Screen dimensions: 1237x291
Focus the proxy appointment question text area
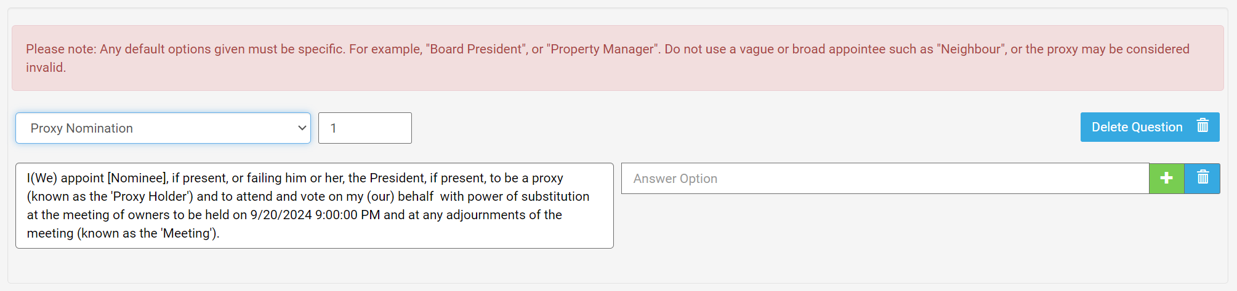(x=314, y=206)
